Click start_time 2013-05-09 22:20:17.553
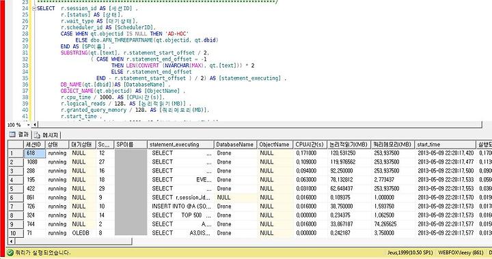492x259 pixels. 446,189
